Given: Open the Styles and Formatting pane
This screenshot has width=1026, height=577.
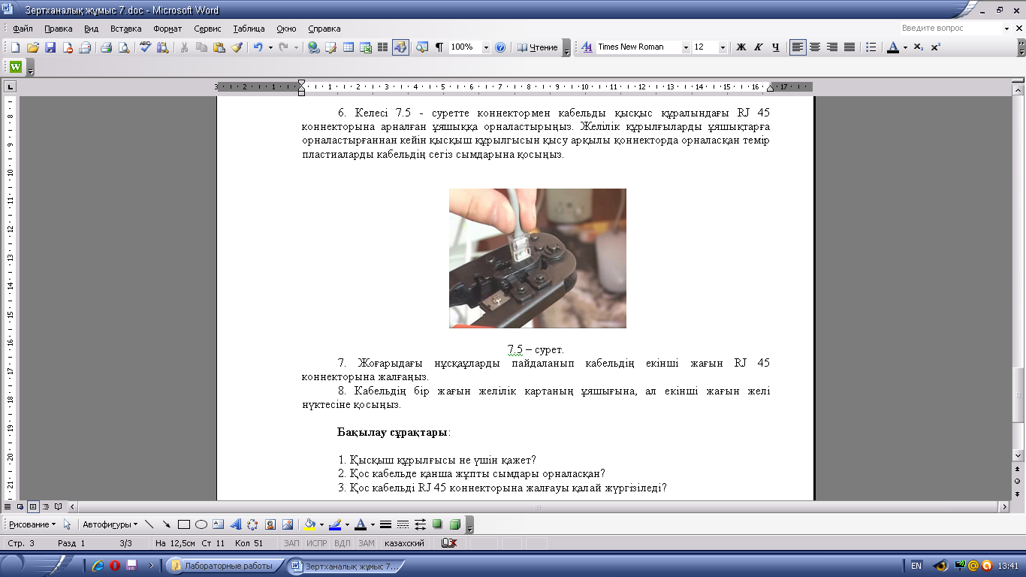Looking at the screenshot, I should coord(587,47).
